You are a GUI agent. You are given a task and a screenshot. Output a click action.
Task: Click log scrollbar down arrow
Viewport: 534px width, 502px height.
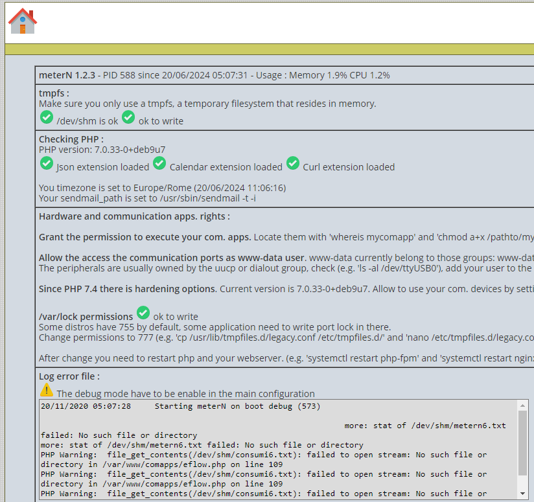coord(522,494)
